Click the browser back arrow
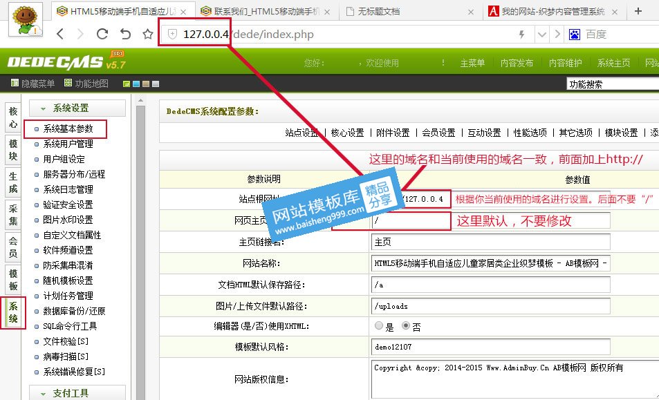This screenshot has width=659, height=400. pyautogui.click(x=60, y=34)
